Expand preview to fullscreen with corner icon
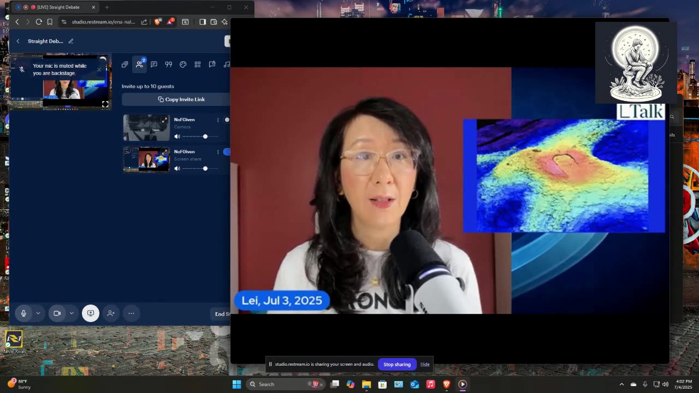The height and width of the screenshot is (393, 699). coord(105,104)
